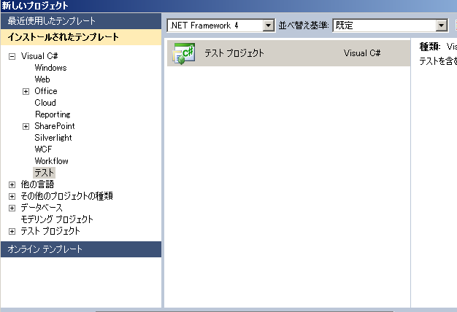Click the C# test project template icon

[183, 53]
